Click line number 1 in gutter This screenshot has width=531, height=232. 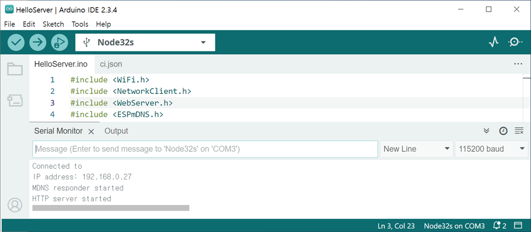(x=52, y=80)
